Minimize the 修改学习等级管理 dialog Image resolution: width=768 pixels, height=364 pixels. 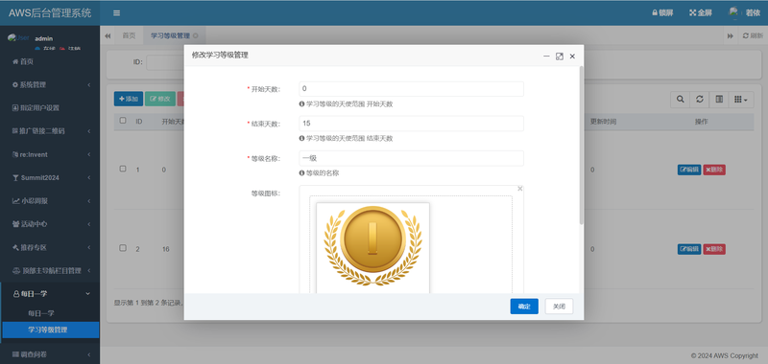click(546, 57)
